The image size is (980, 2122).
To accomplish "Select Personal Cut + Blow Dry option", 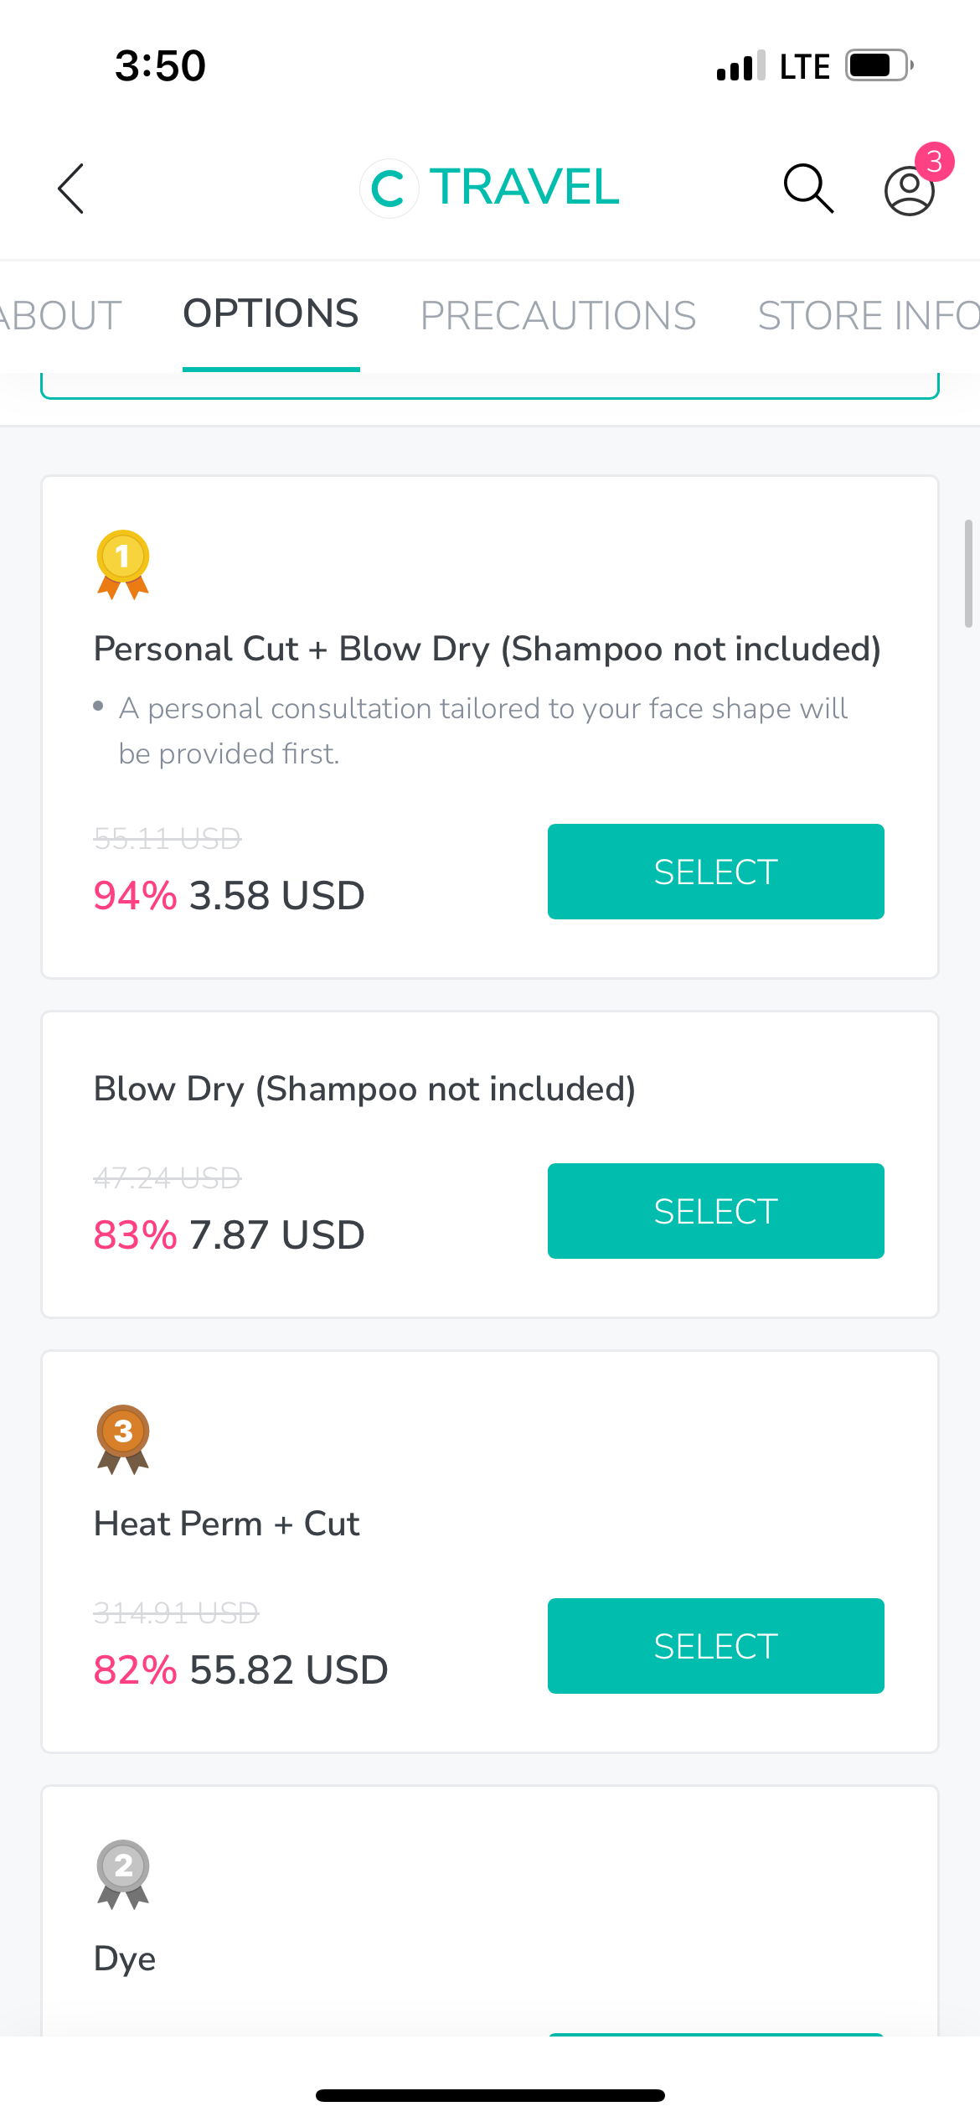I will click(x=715, y=872).
